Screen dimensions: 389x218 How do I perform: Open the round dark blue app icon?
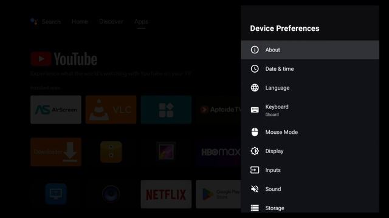[x=111, y=194]
